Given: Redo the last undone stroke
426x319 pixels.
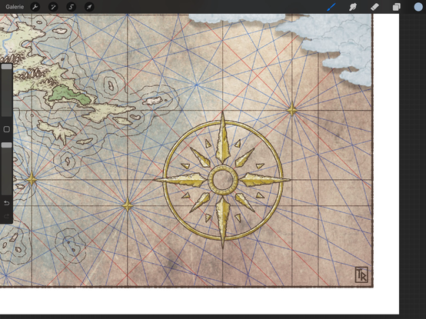Looking at the screenshot, I should [6, 216].
